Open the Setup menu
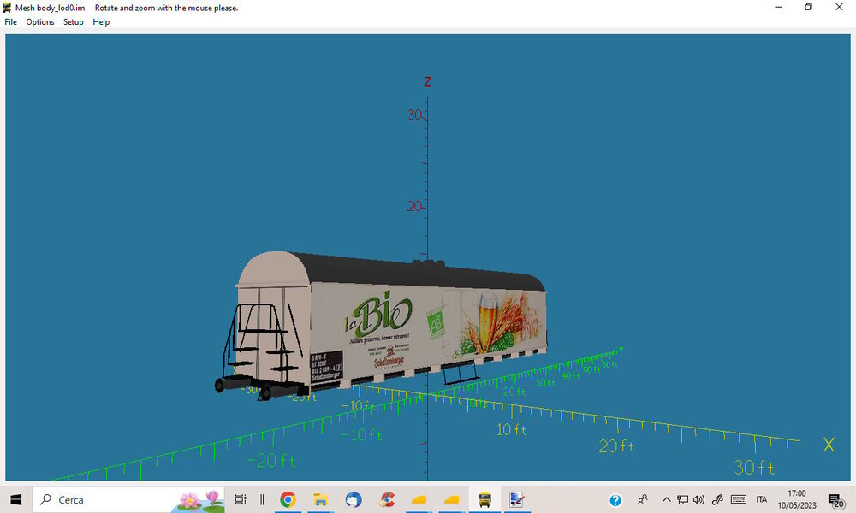 73,22
